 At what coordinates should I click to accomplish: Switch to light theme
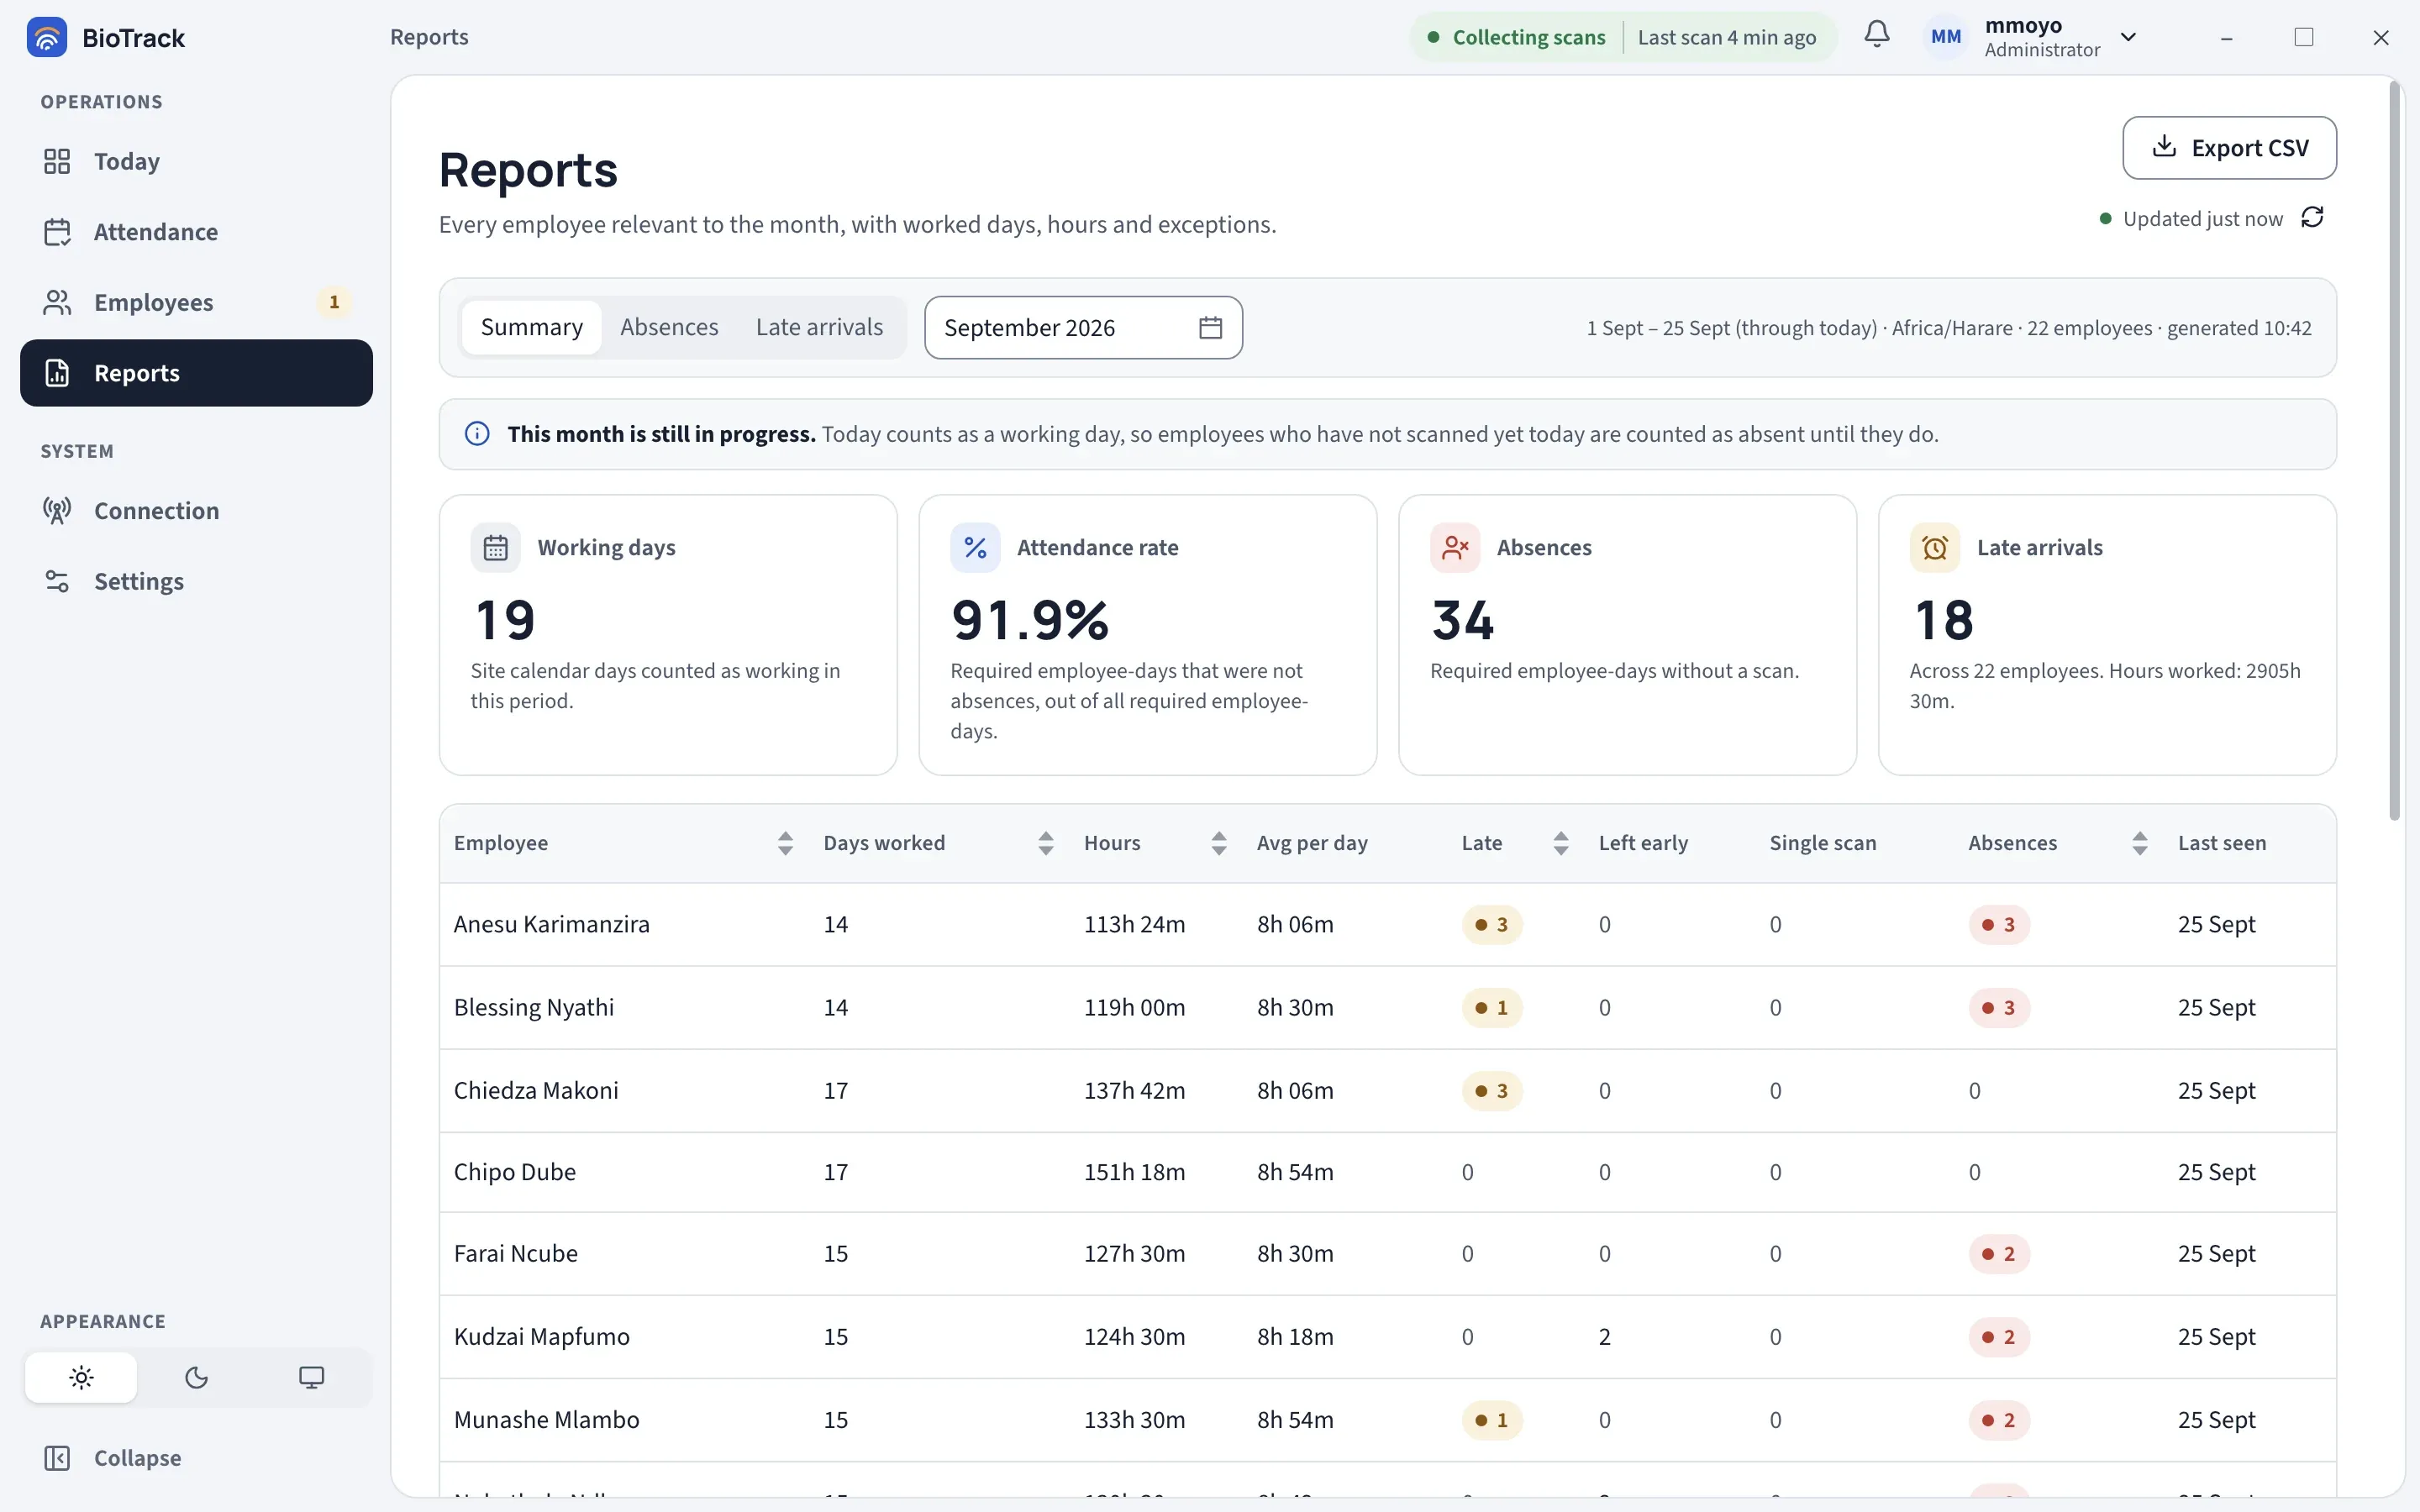click(x=81, y=1378)
